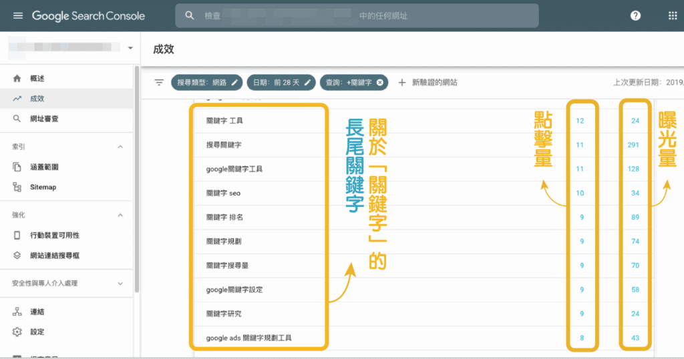Click the impressions value 89
The image size is (684, 359).
point(635,217)
